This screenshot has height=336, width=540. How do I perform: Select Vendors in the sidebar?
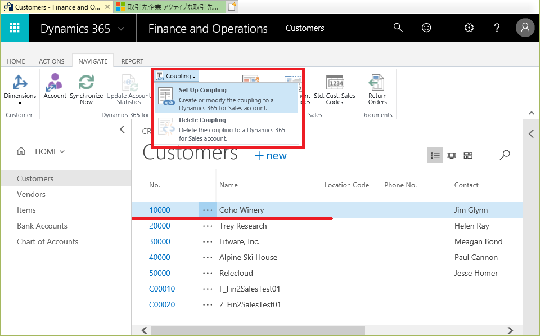pos(31,194)
